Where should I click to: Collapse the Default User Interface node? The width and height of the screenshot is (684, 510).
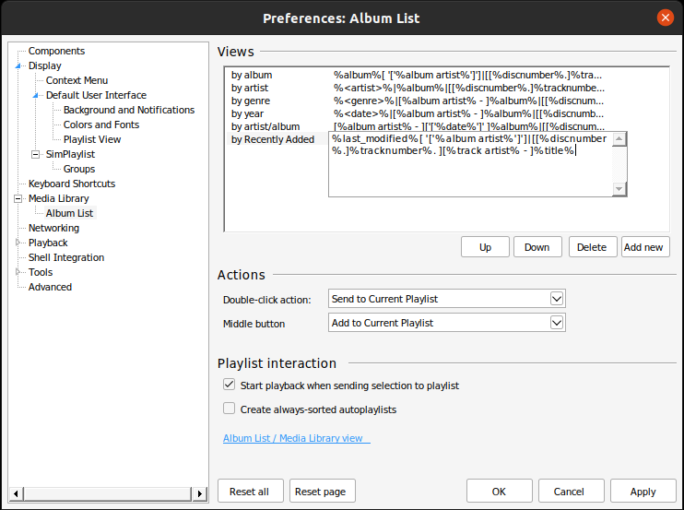point(36,95)
